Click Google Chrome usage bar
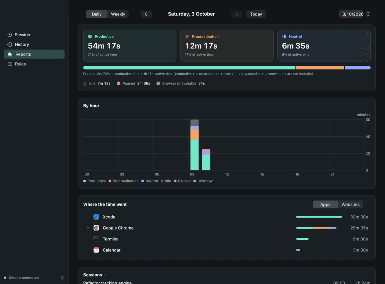Image resolution: width=385 pixels, height=284 pixels. (x=316, y=228)
